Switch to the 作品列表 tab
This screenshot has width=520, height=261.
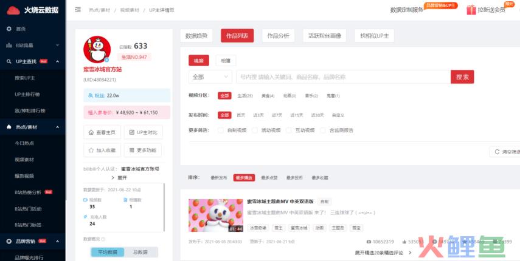[x=237, y=36]
